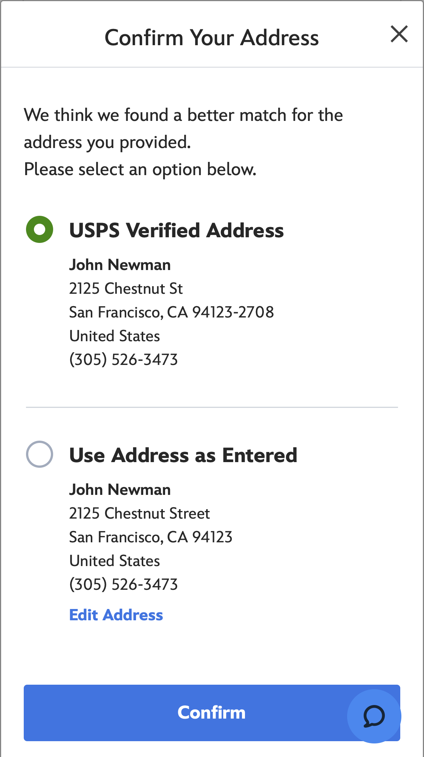424x757 pixels.
Task: Click phone number under USPS Verified Address
Action: pyautogui.click(x=124, y=359)
